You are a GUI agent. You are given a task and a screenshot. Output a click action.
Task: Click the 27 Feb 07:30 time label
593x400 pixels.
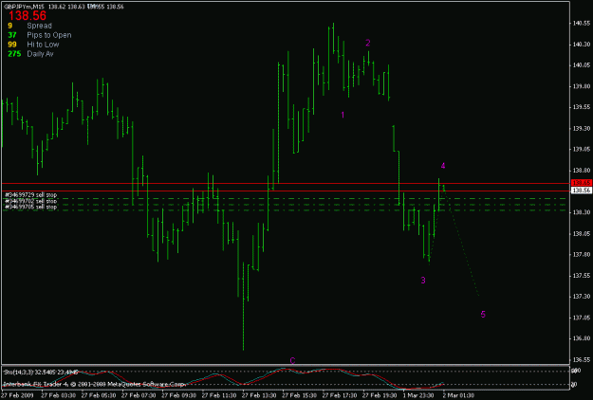click(139, 395)
